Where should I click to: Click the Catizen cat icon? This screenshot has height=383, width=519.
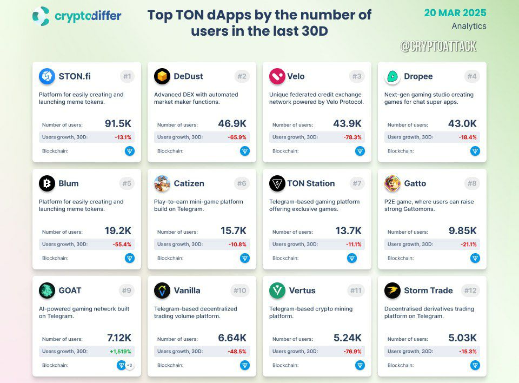click(x=162, y=183)
